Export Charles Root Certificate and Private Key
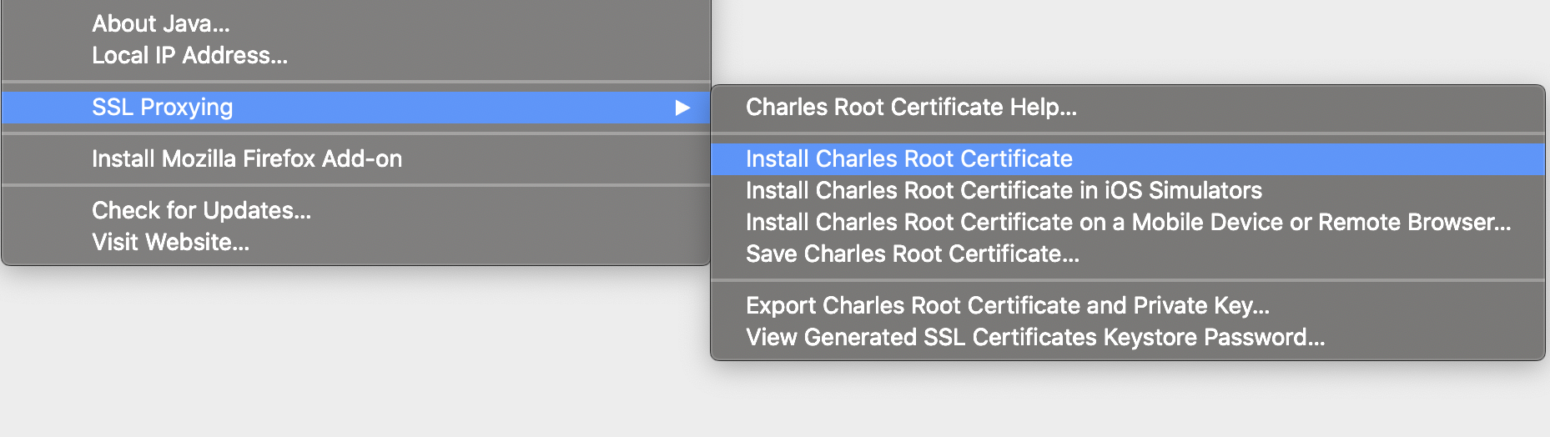Screen dimensions: 1550x437 pyautogui.click(x=1007, y=305)
